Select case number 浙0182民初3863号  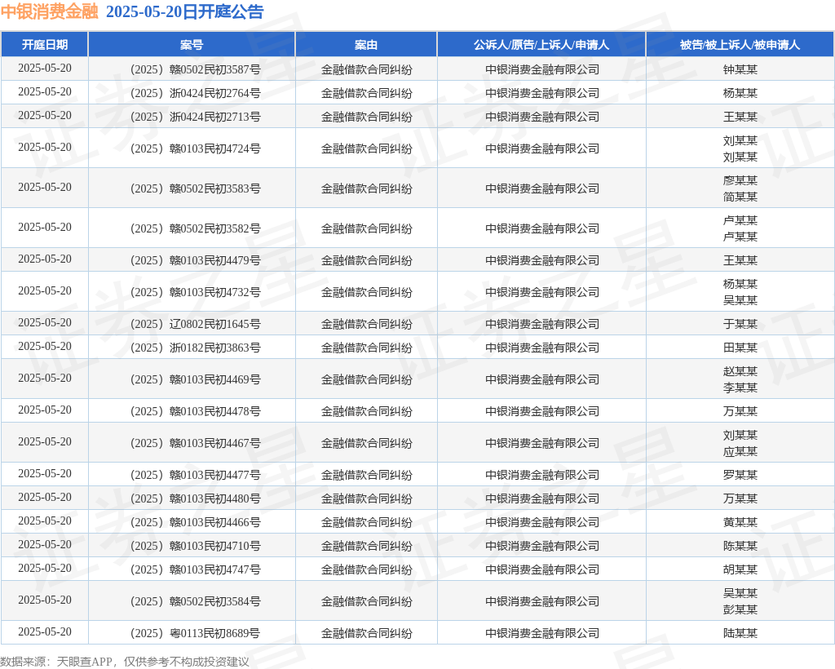195,348
